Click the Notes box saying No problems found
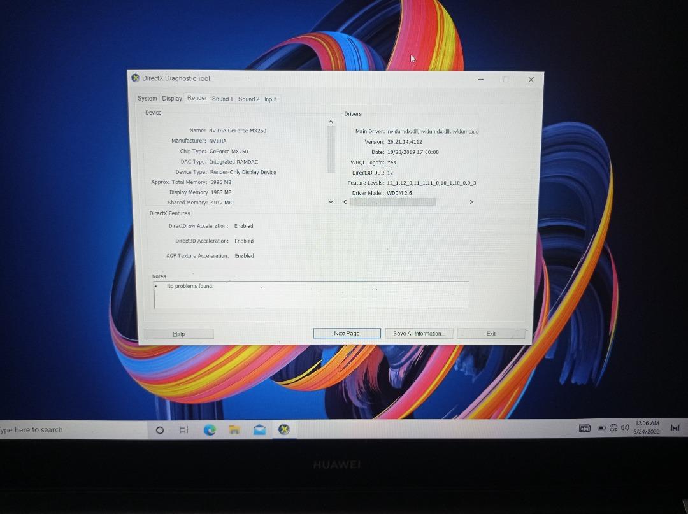This screenshot has width=688, height=514. click(311, 295)
